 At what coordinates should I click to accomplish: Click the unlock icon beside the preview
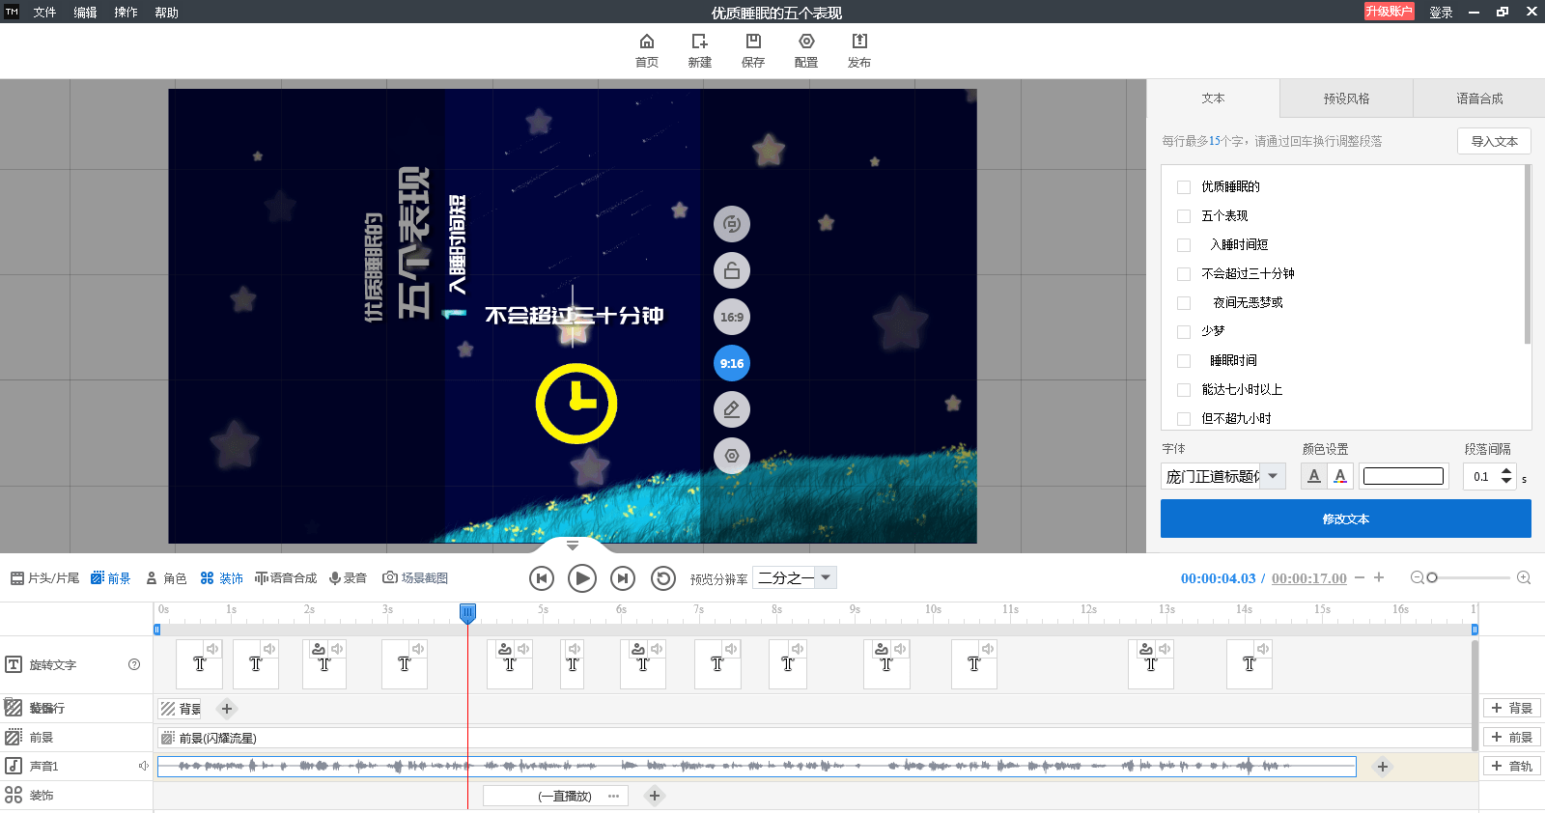[732, 270]
